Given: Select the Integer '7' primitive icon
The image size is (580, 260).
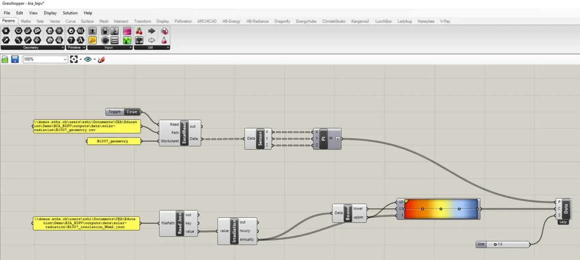Looking at the screenshot, I should click(71, 40).
